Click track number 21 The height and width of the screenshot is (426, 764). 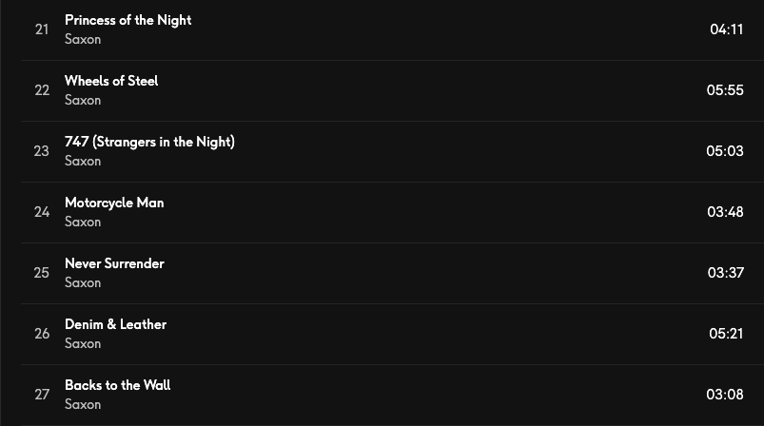pos(42,29)
